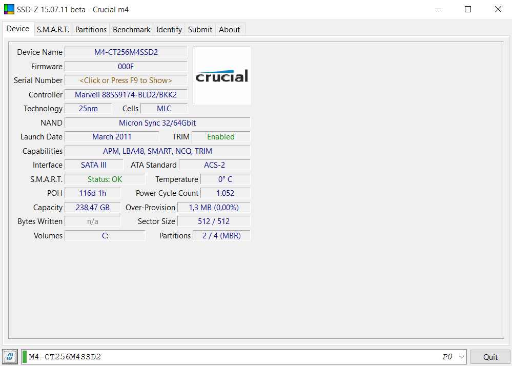The height and width of the screenshot is (366, 512).
Task: Open the drive selection dropdown arrow
Action: [461, 357]
